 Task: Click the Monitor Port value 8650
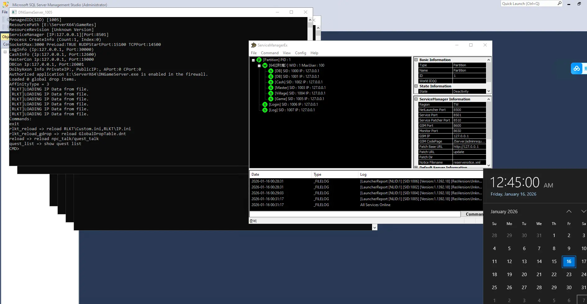point(469,131)
